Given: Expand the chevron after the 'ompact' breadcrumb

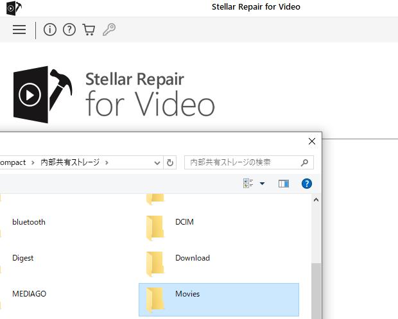Looking at the screenshot, I should (33, 162).
